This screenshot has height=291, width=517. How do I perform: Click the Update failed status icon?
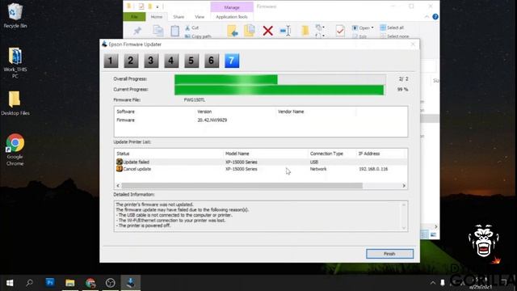coord(120,162)
